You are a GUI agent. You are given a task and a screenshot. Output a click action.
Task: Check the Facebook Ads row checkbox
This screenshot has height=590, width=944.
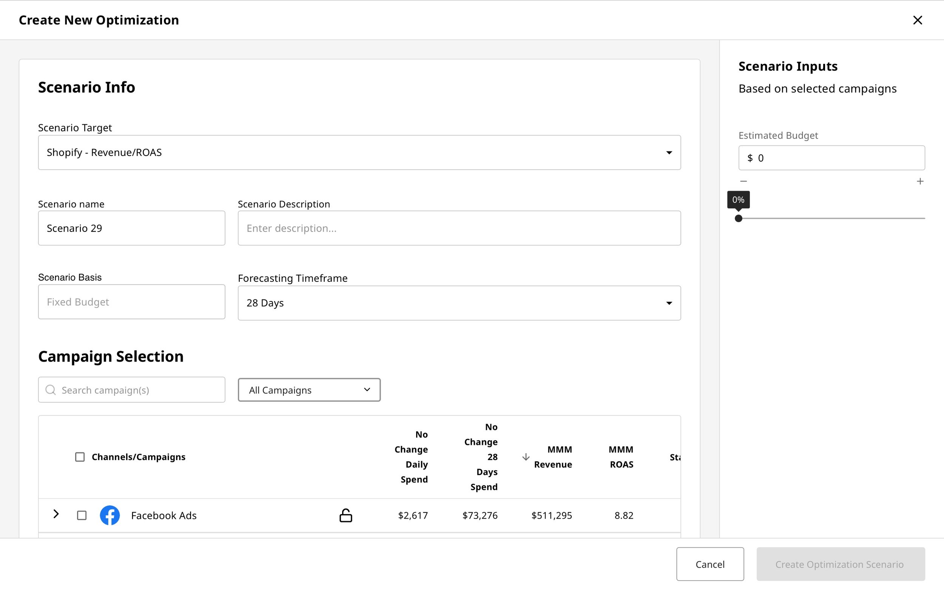(82, 515)
